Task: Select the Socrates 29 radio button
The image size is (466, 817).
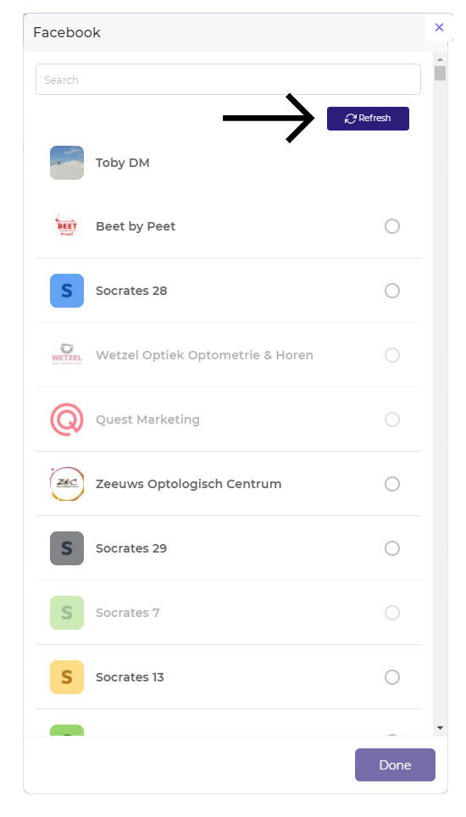Action: [392, 548]
